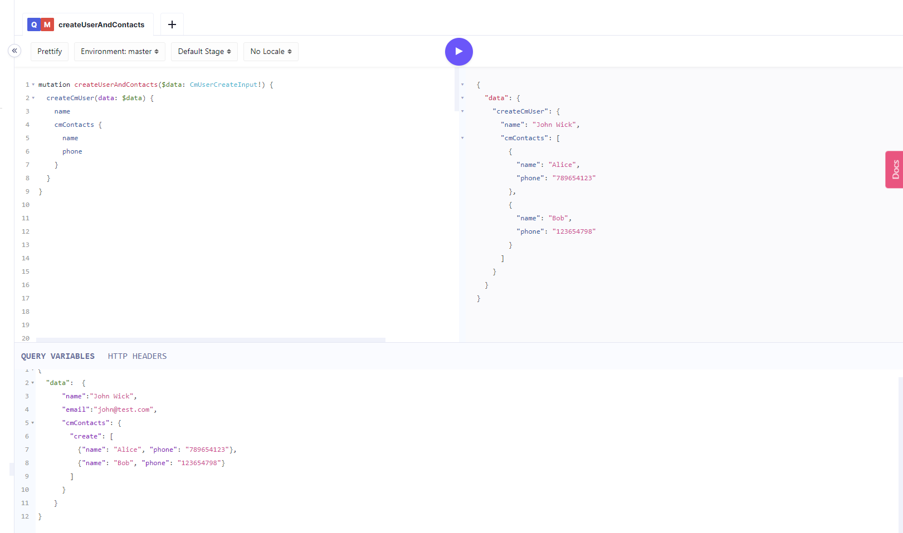Open the No Locale dropdown
The image size is (903, 533).
tap(271, 52)
